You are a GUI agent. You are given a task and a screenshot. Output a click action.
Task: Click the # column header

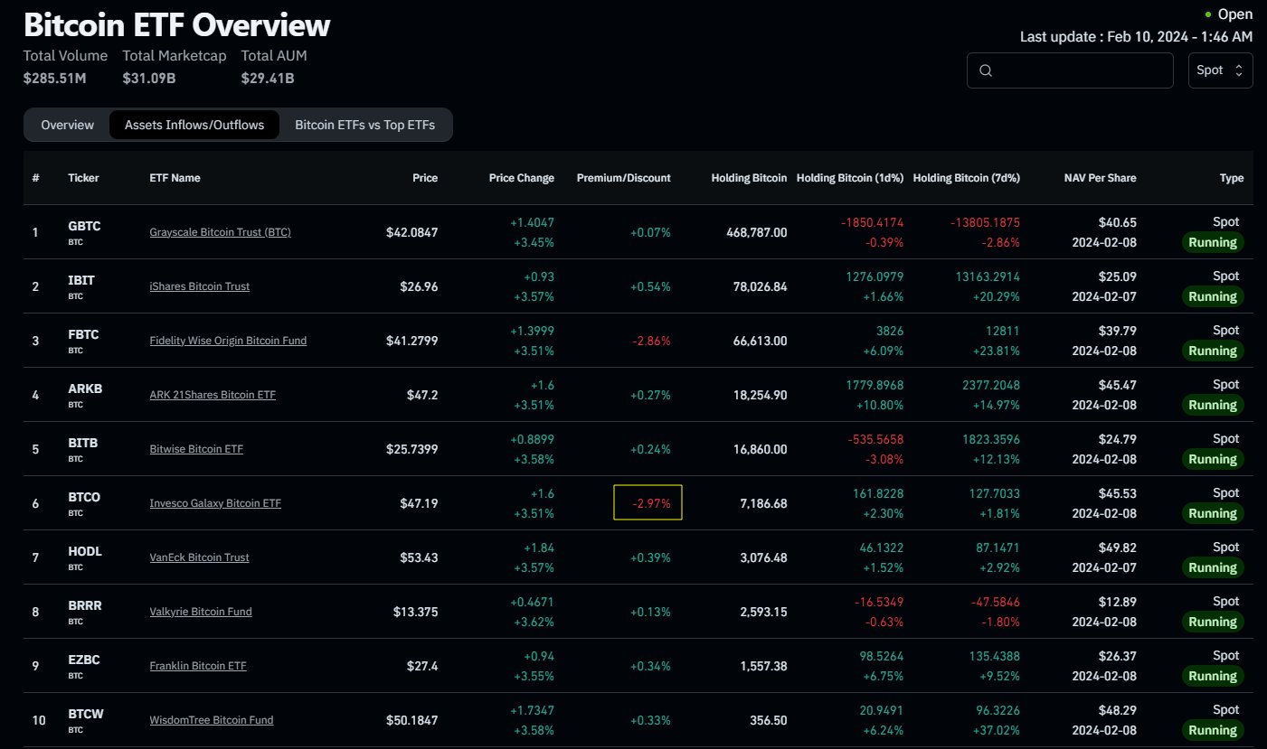35,178
